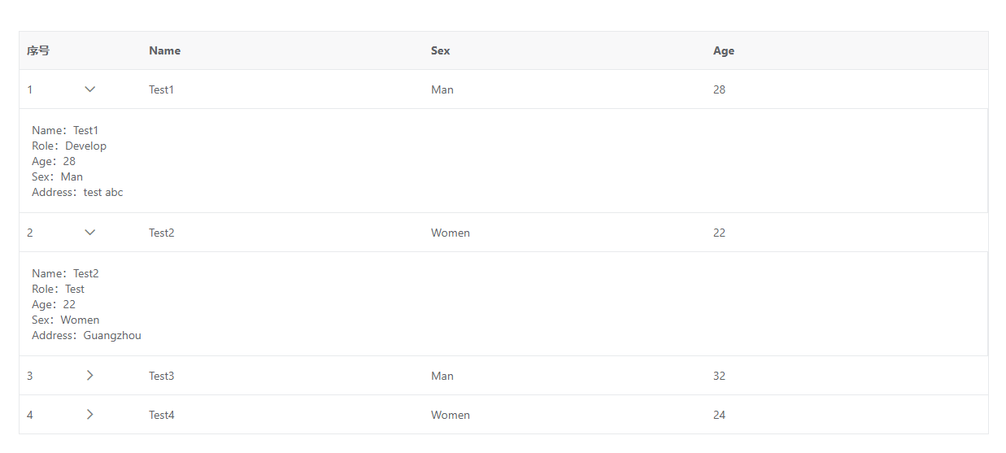Expand row 4 details arrow
The height and width of the screenshot is (453, 1006).
(x=90, y=415)
